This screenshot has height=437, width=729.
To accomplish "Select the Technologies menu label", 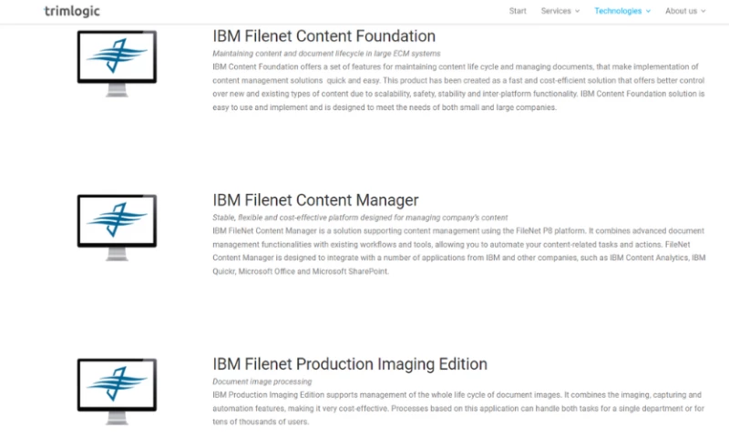I will [x=618, y=11].
